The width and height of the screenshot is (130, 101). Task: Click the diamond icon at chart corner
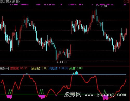point(125,2)
